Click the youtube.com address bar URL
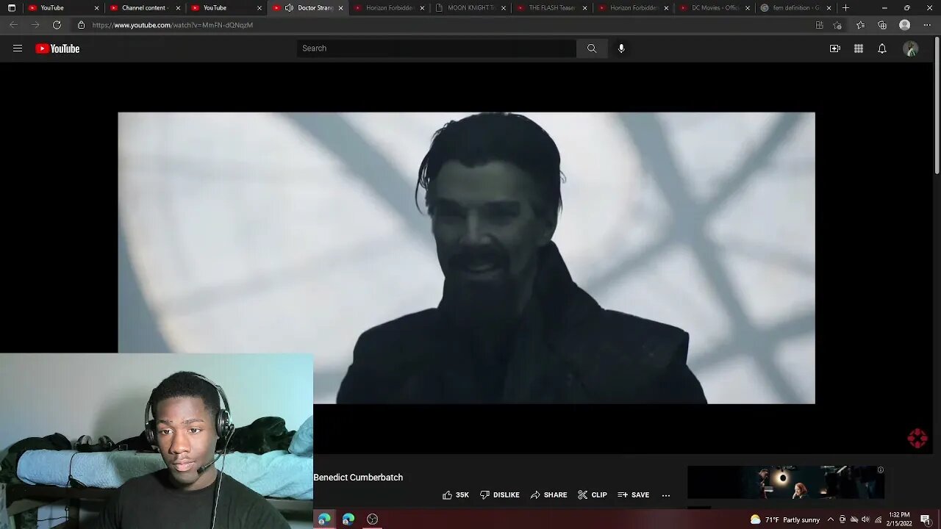Image resolution: width=941 pixels, height=529 pixels. [173, 25]
